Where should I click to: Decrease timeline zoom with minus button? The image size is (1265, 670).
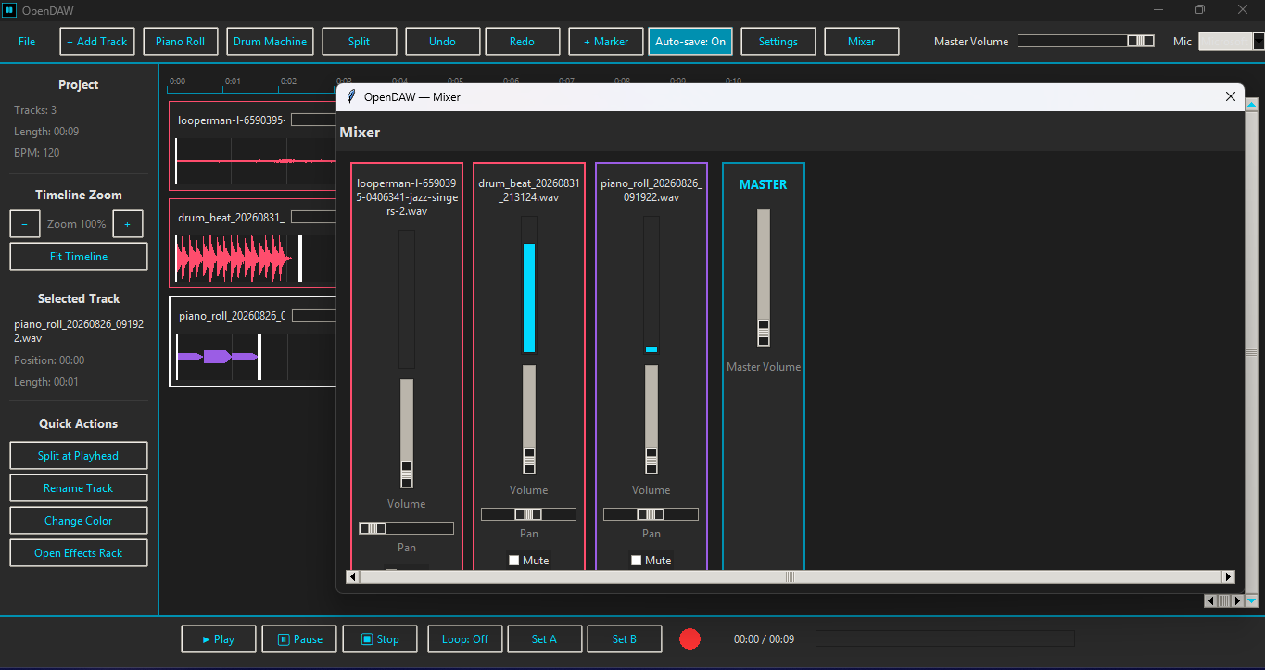pos(24,224)
